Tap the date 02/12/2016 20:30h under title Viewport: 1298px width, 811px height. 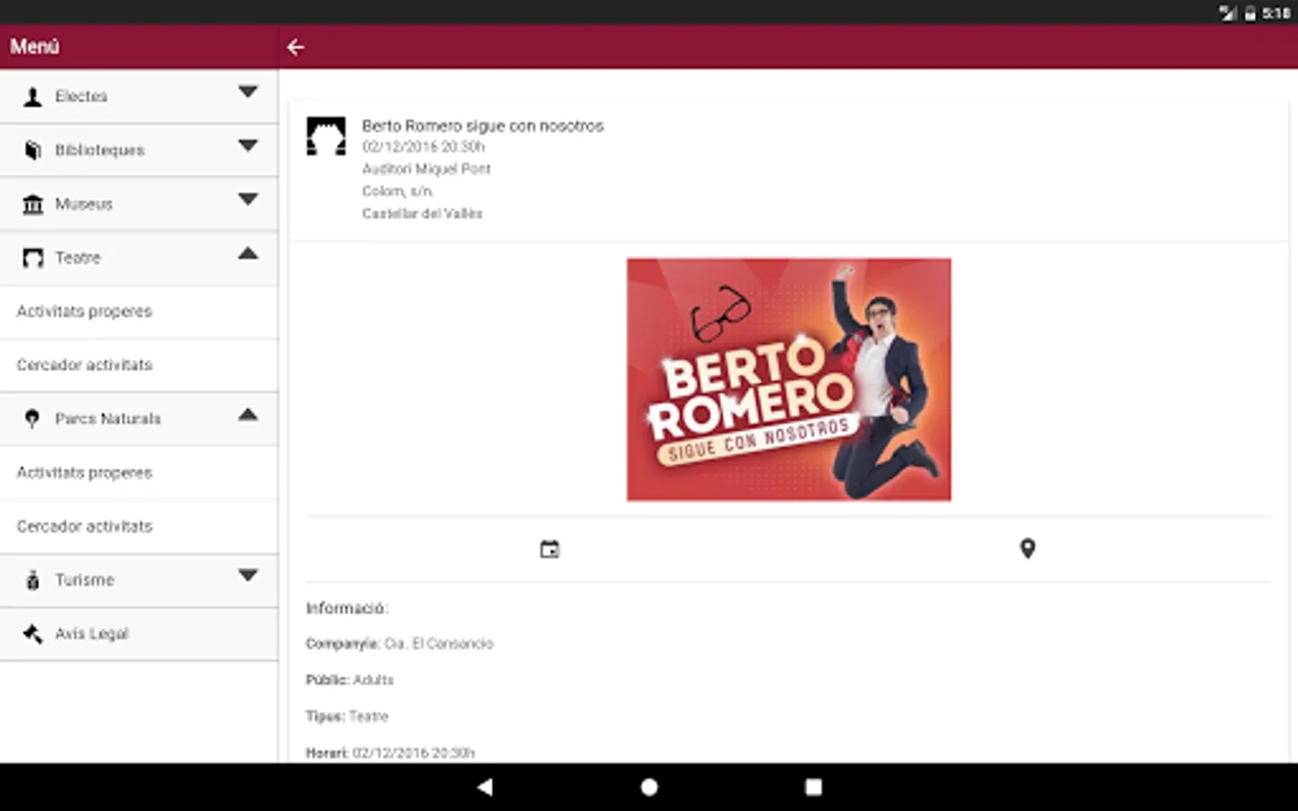pos(424,147)
